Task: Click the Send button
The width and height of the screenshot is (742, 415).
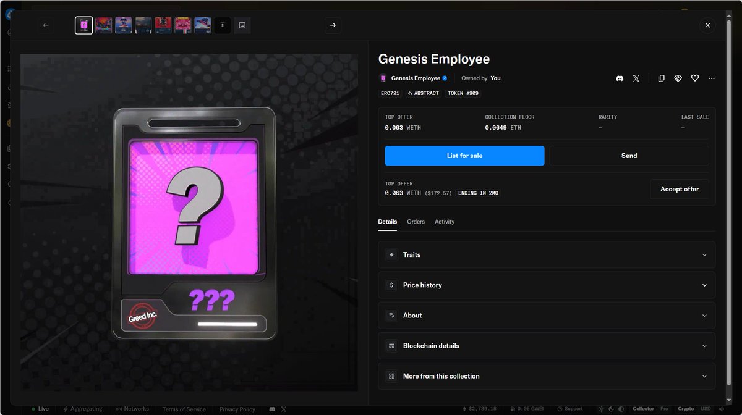Action: pyautogui.click(x=629, y=156)
